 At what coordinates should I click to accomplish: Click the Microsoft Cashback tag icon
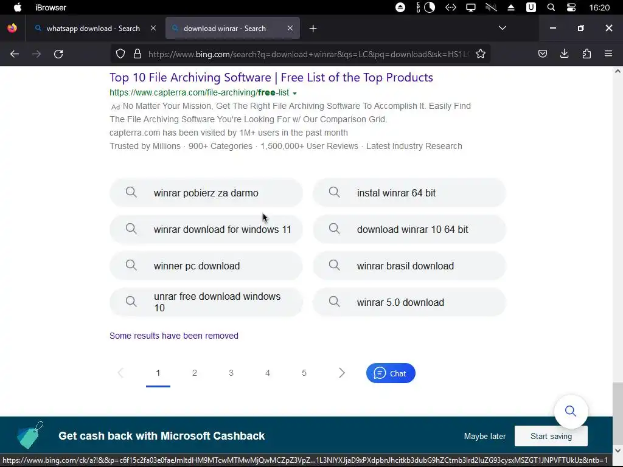(30, 435)
